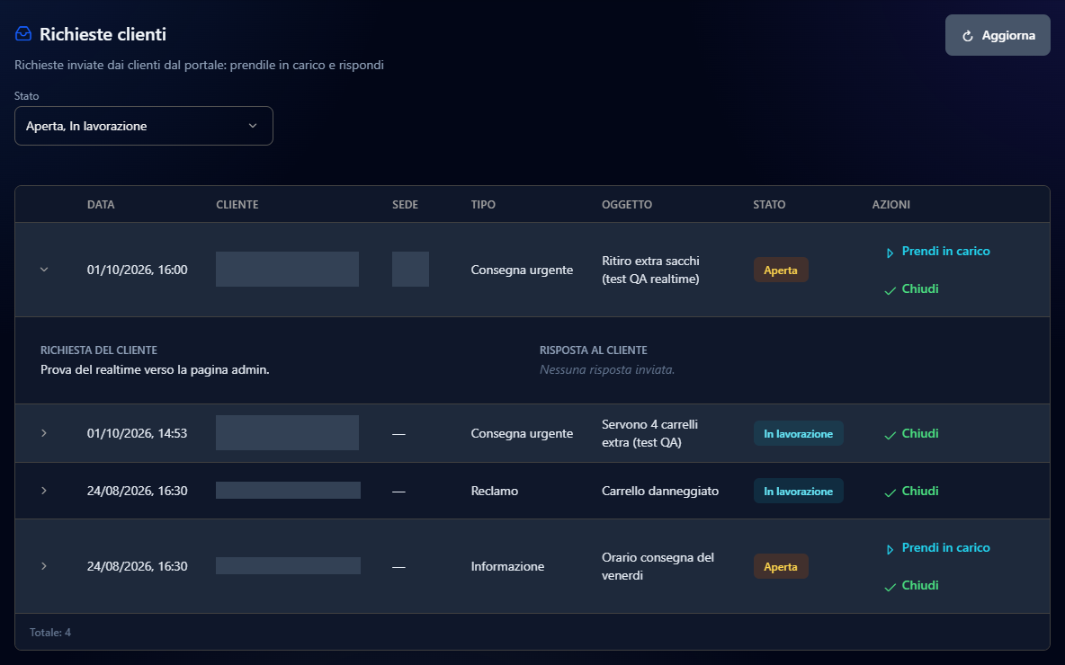Choose Prendi in carico for Orario consegna request
Image resolution: width=1065 pixels, height=665 pixels.
938,547
